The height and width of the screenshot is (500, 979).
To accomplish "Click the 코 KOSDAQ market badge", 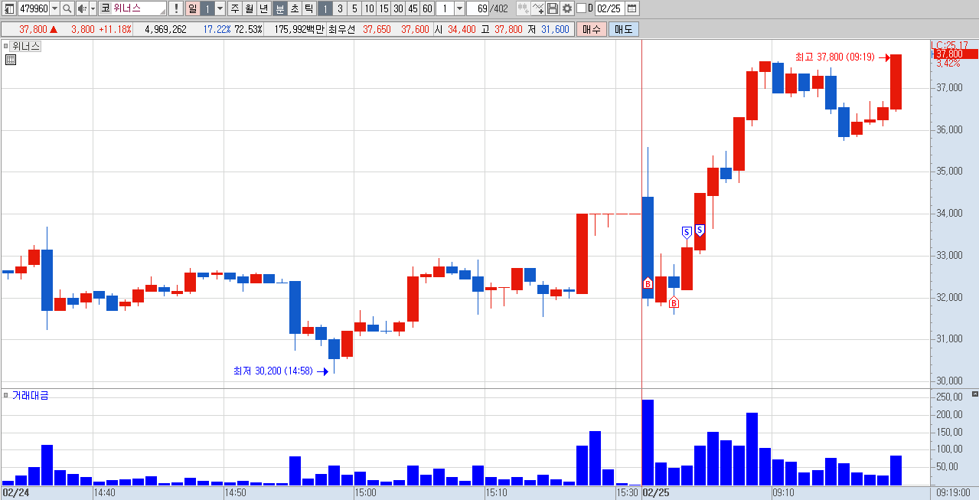I will (x=105, y=8).
